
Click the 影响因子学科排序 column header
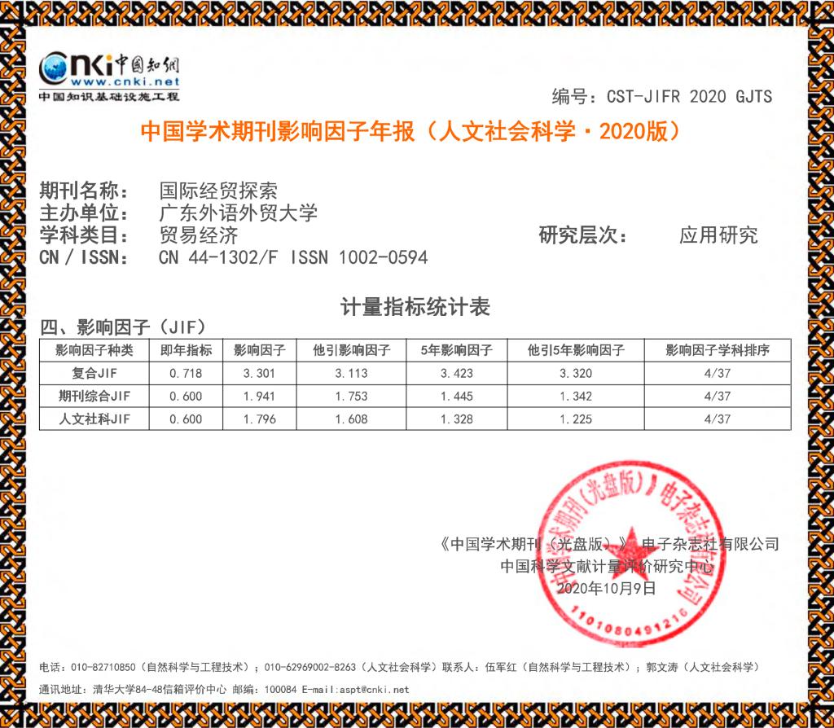(x=717, y=350)
